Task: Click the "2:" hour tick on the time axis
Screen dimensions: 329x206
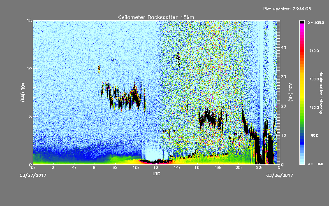Action: click(53, 168)
